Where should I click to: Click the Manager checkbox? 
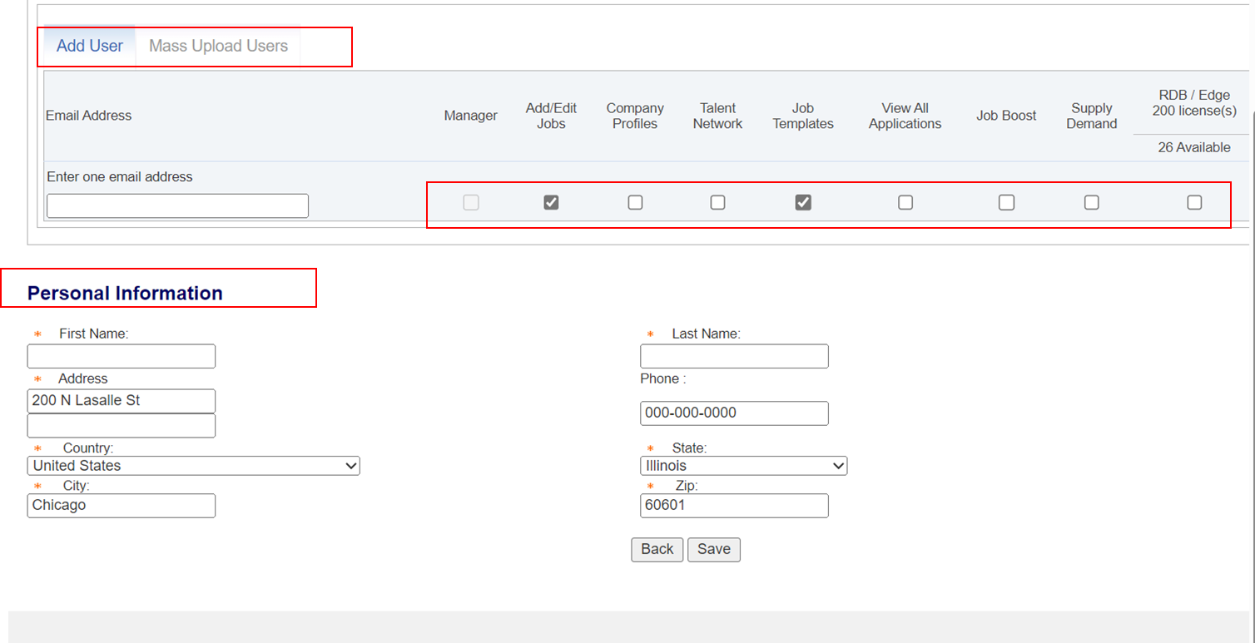tap(471, 202)
